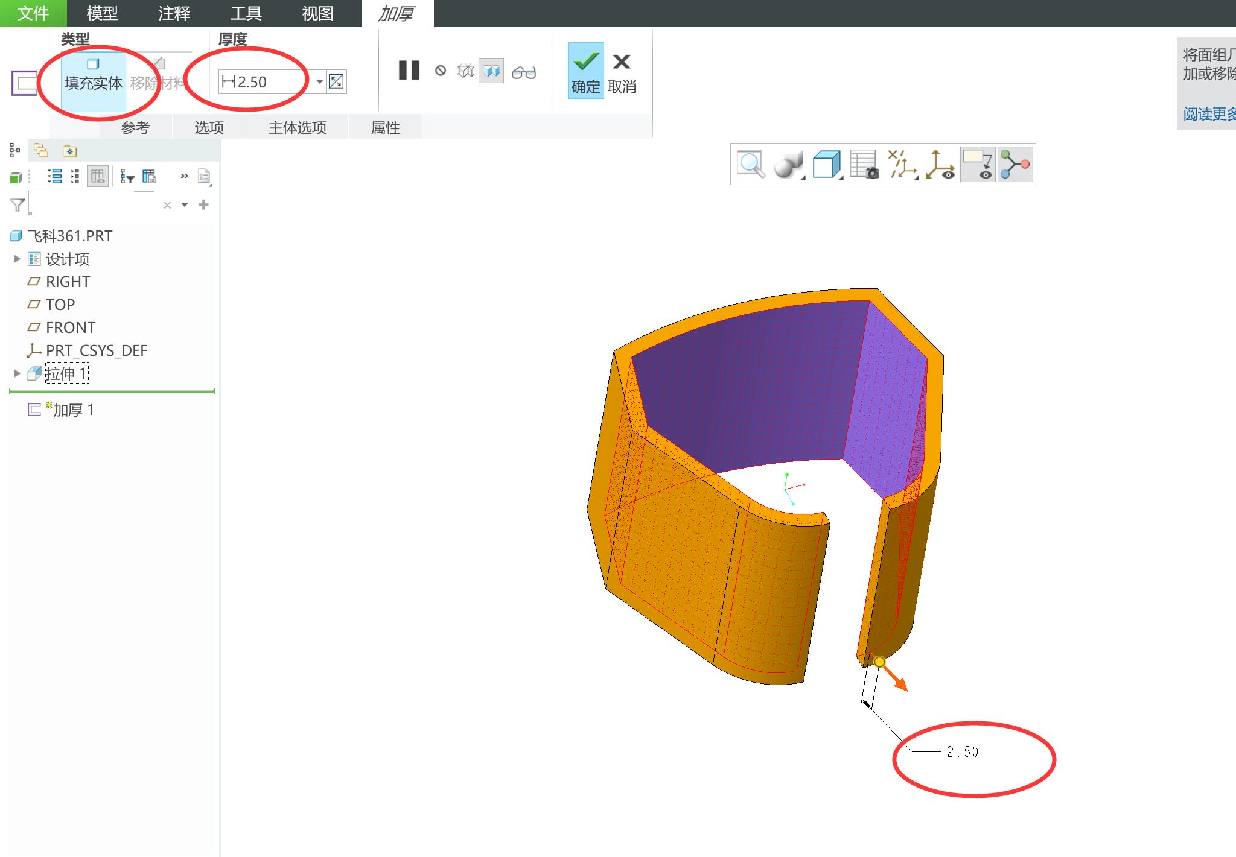Open saved orientations cube icon
The height and width of the screenshot is (857, 1236).
[x=827, y=164]
